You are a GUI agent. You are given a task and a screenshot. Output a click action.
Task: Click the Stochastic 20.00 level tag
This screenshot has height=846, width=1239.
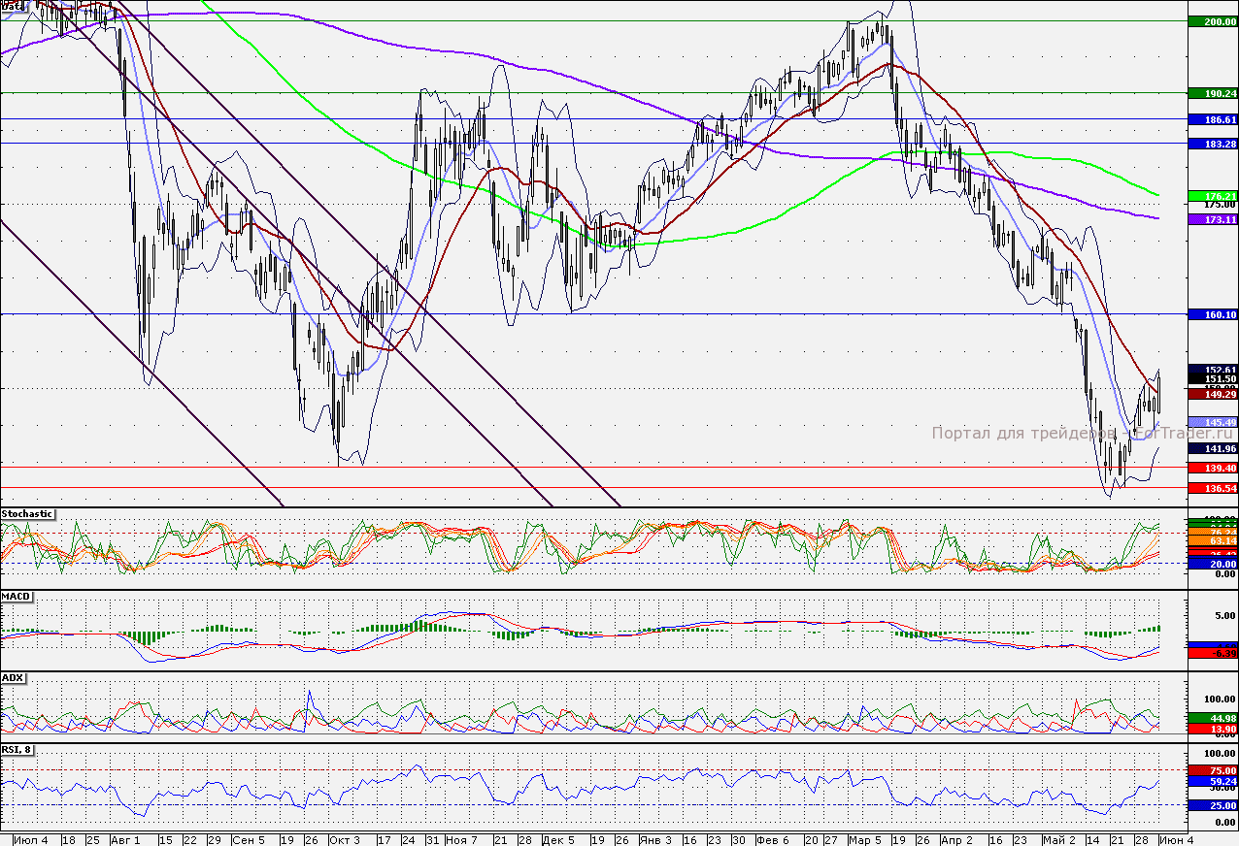(1213, 564)
